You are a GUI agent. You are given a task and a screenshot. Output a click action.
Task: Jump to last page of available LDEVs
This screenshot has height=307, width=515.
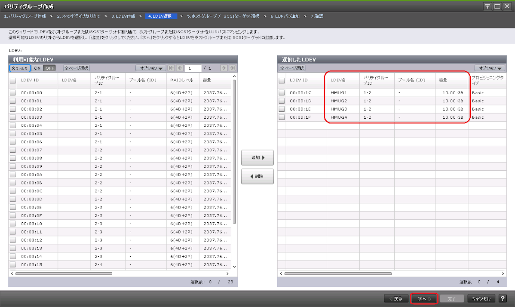click(x=232, y=68)
